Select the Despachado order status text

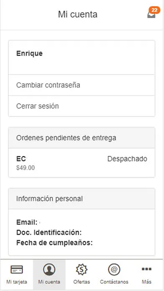(x=127, y=159)
